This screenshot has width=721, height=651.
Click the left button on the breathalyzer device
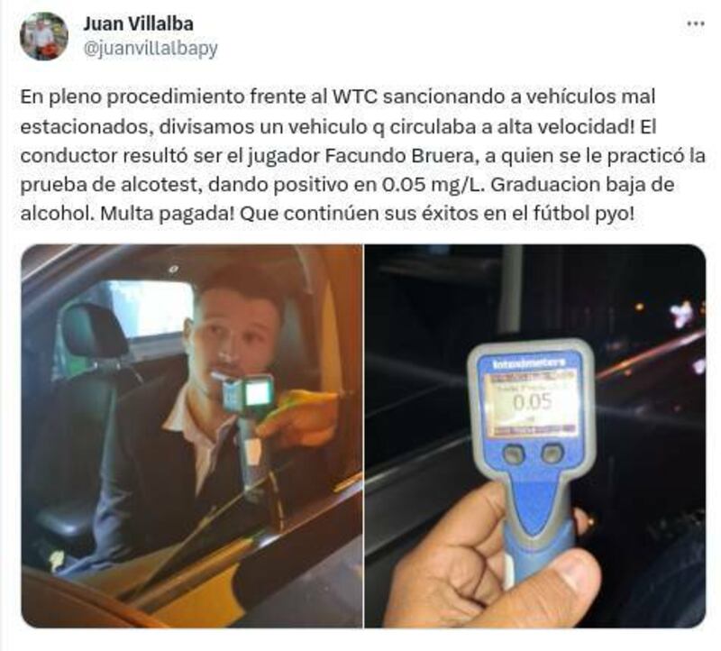[x=513, y=454]
